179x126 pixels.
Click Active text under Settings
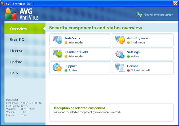tap(135, 57)
